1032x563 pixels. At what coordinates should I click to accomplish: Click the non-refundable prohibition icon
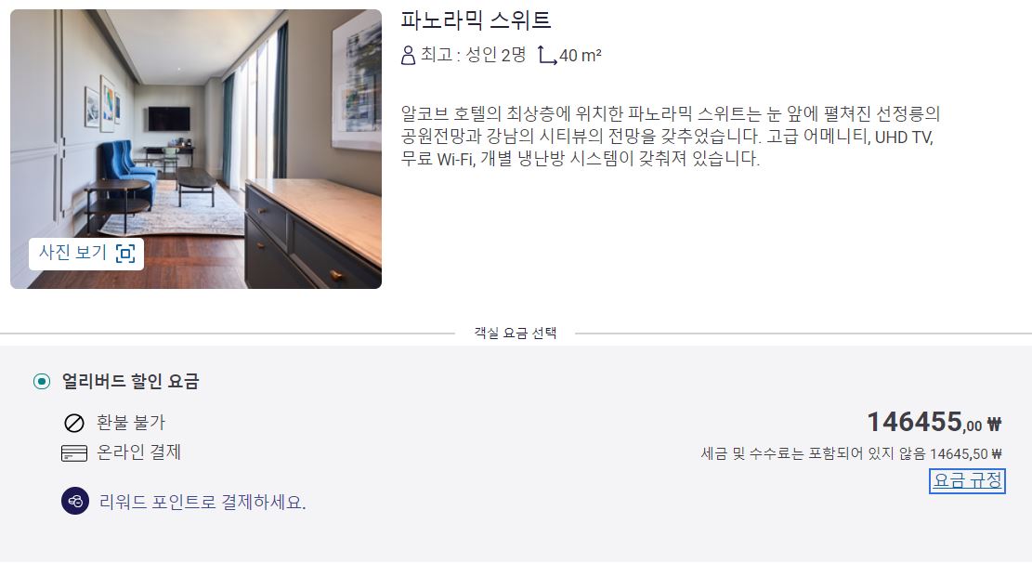tap(73, 423)
